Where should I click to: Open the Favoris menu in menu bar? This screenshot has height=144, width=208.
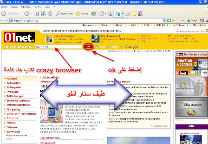(x=37, y=7)
